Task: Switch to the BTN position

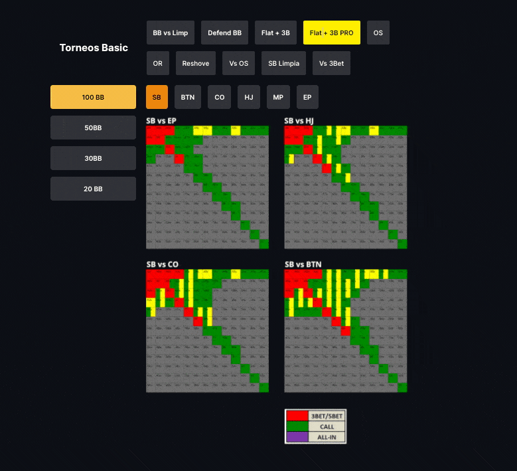Action: (188, 97)
